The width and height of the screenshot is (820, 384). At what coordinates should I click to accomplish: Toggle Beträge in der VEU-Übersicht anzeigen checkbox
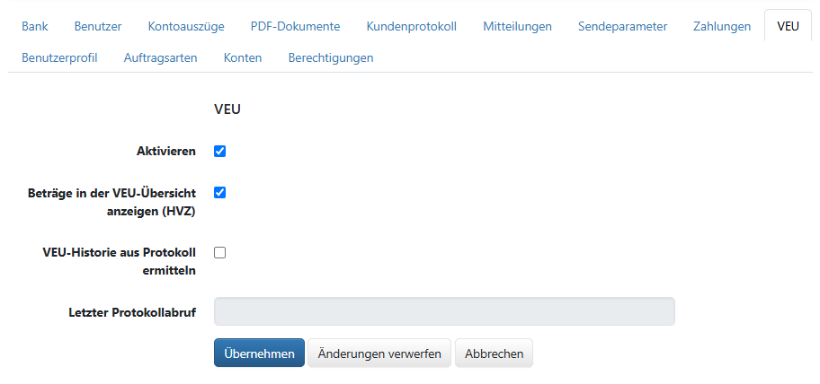[x=219, y=193]
